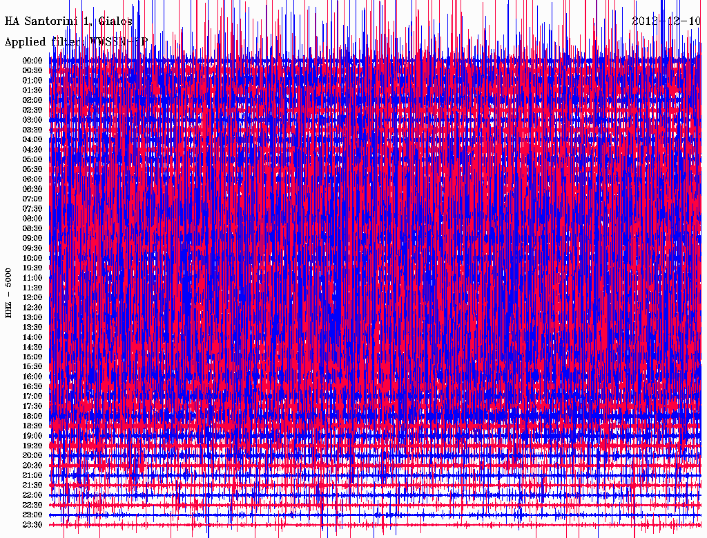The height and width of the screenshot is (538, 707).
Task: Select the 14:00 time row label
Action: pyautogui.click(x=32, y=337)
